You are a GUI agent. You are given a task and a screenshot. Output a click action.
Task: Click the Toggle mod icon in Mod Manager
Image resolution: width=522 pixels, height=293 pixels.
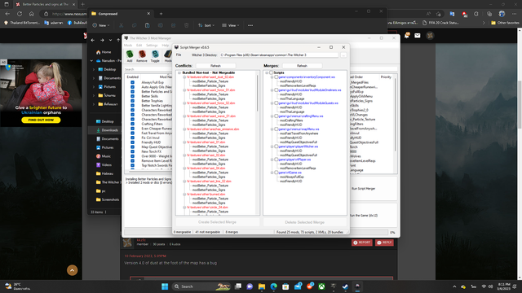click(x=155, y=56)
